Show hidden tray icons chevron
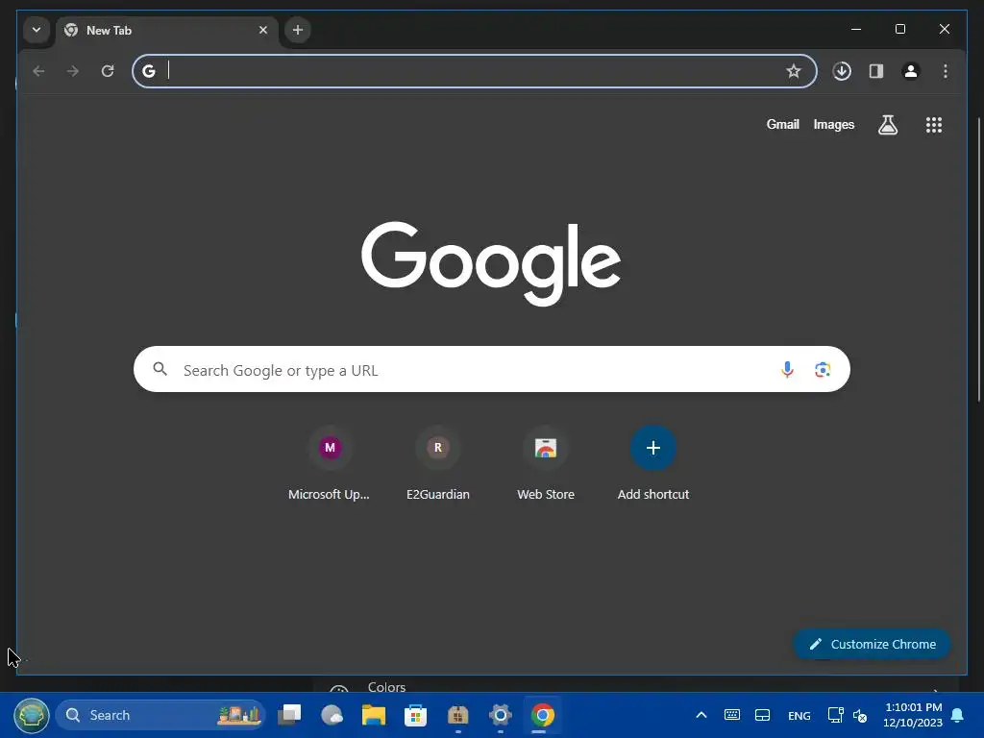The height and width of the screenshot is (738, 984). click(x=701, y=715)
